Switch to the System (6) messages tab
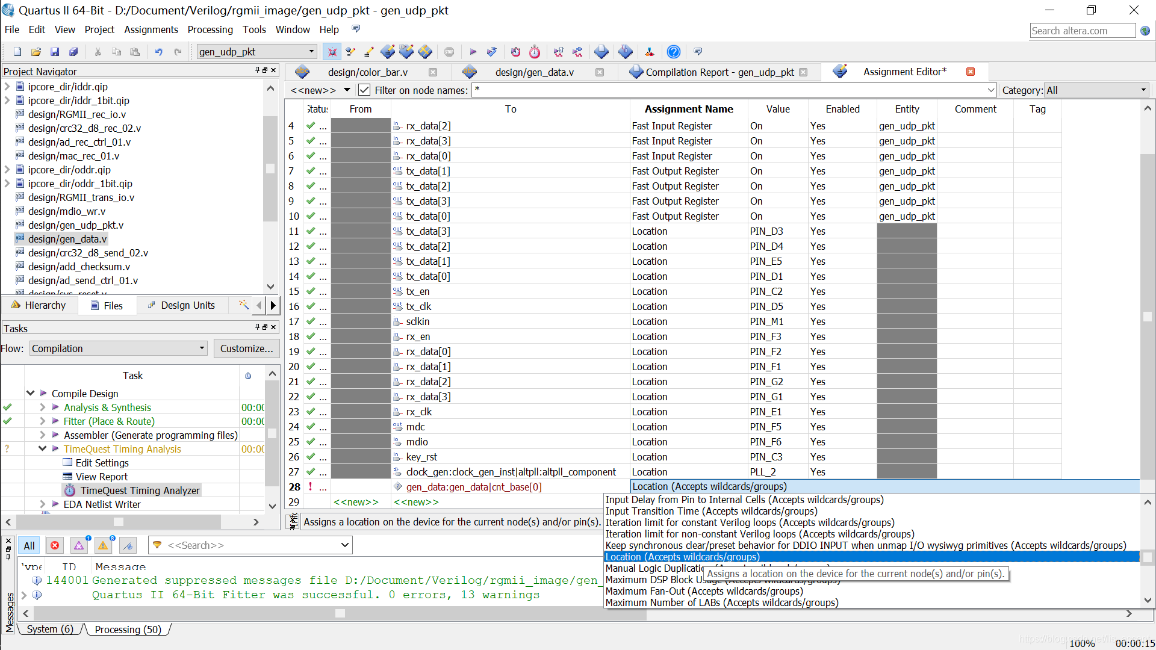Viewport: 1156px width, 650px height. click(50, 629)
